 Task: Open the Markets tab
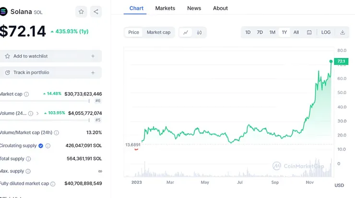point(165,8)
